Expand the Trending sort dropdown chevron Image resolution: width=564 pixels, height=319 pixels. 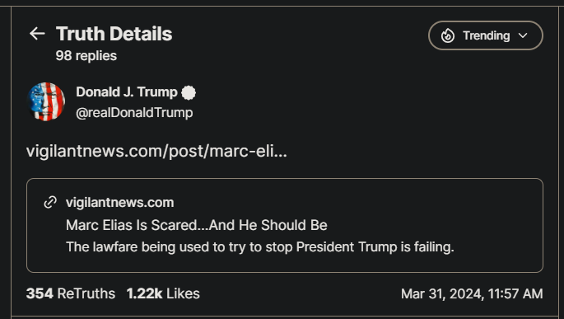pyautogui.click(x=523, y=35)
